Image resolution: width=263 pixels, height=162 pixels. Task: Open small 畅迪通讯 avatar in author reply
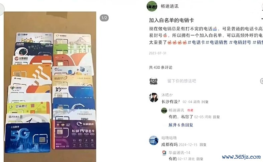coord(164,110)
